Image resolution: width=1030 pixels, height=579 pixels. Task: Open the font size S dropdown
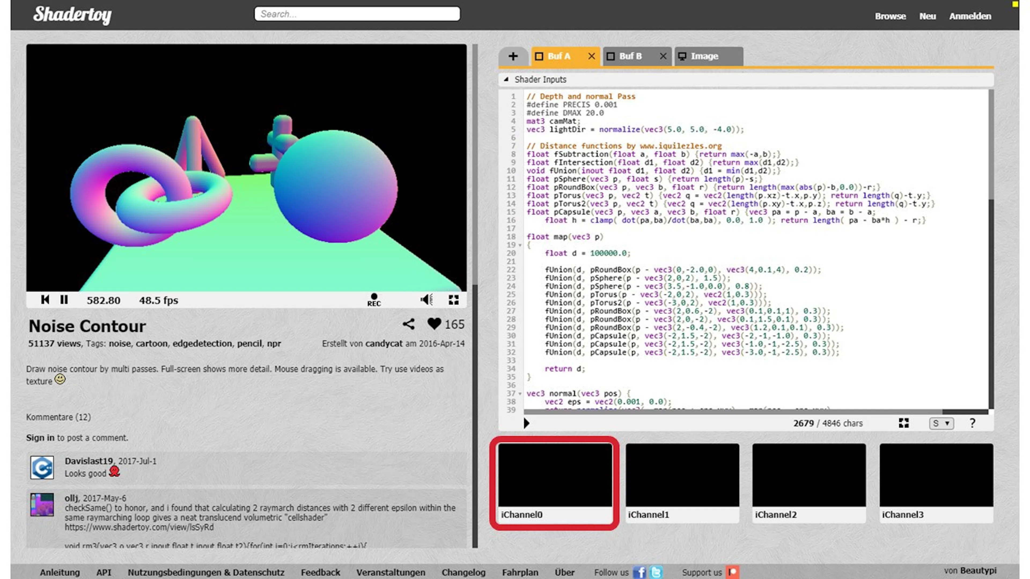[x=941, y=423]
